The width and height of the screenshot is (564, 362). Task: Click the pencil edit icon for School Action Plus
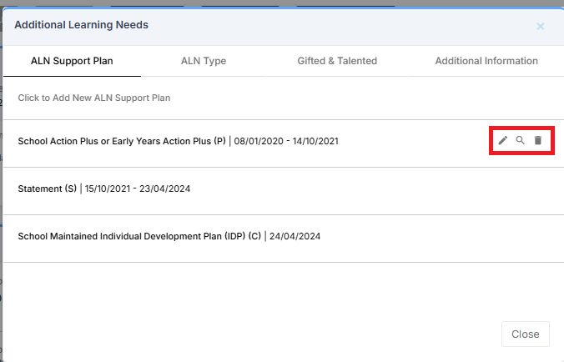point(502,140)
